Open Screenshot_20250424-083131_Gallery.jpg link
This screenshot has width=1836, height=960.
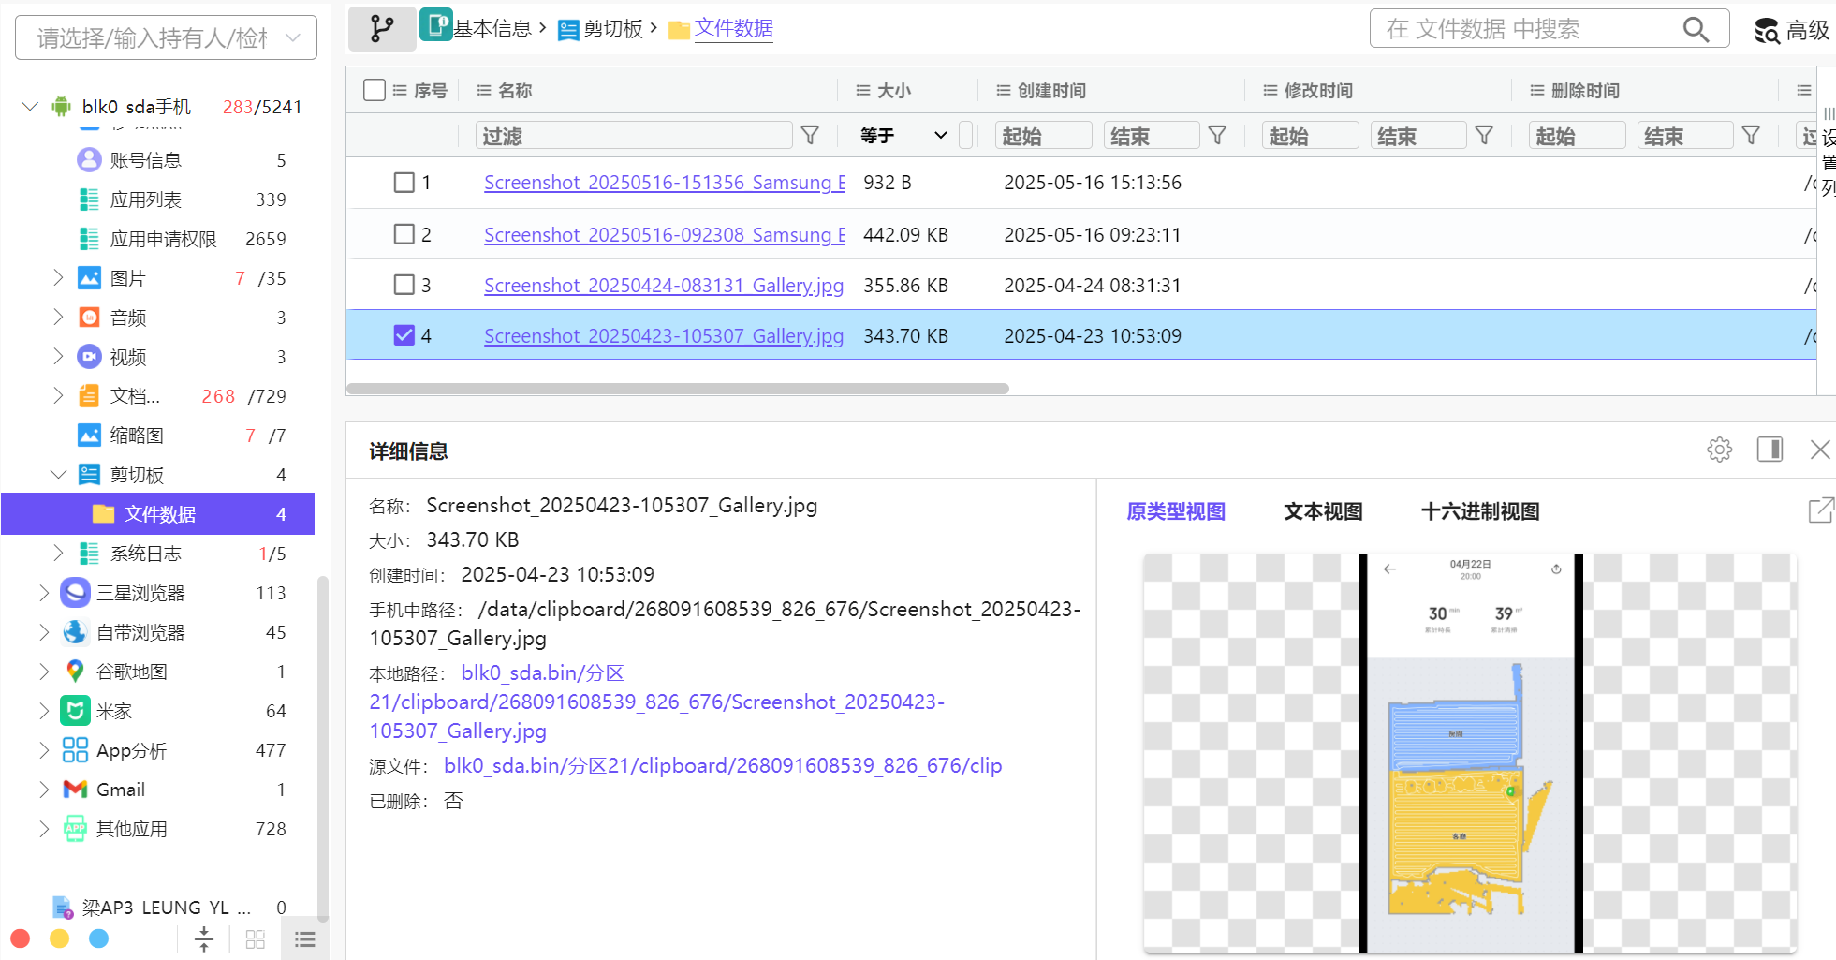click(663, 286)
